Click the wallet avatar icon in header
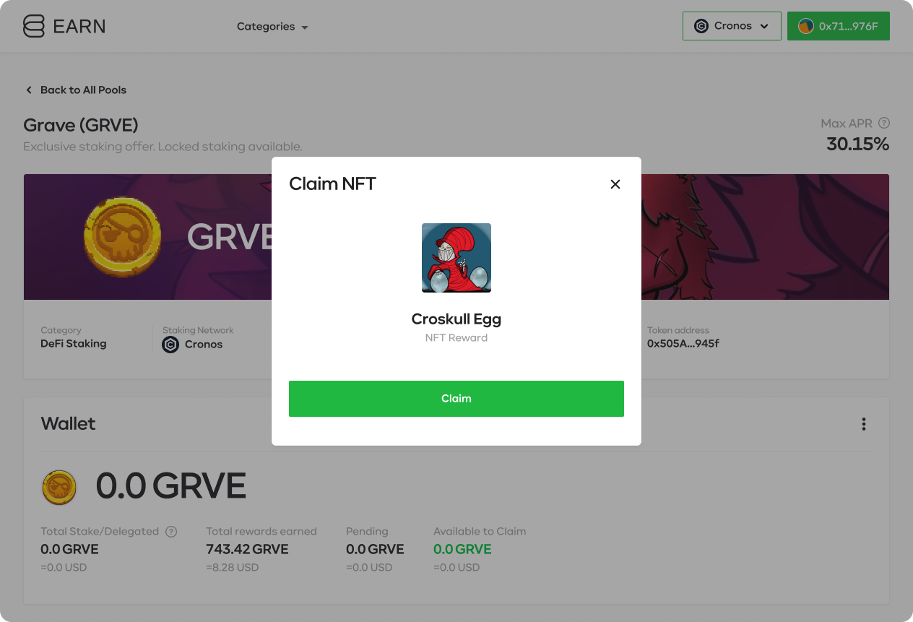 pos(806,26)
